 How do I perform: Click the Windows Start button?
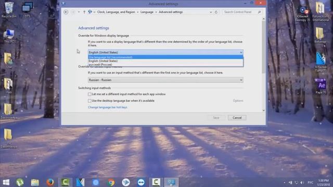(6, 182)
